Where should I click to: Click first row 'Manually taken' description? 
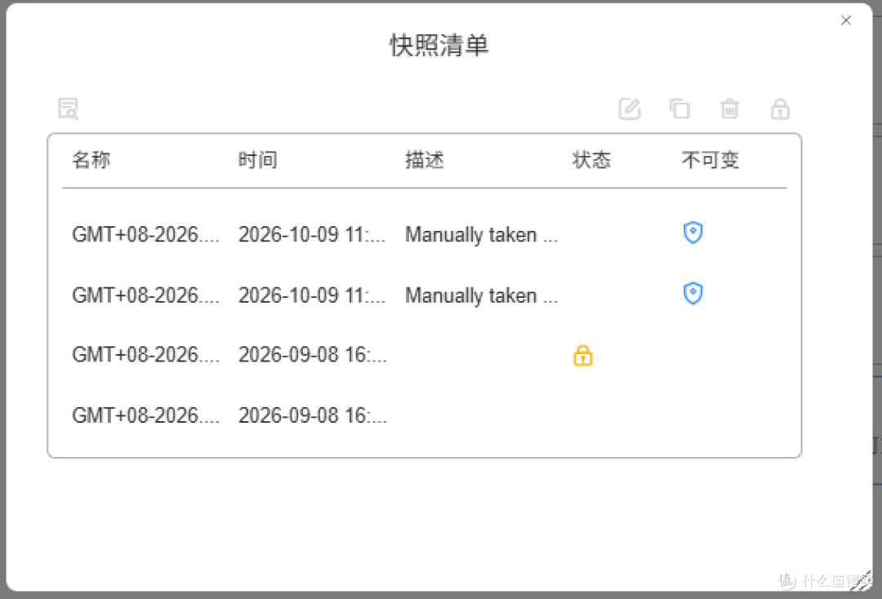[482, 234]
